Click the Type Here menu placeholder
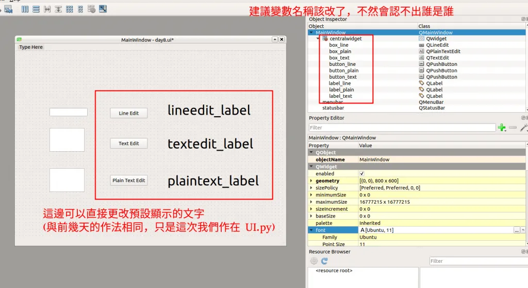The image size is (528, 288). tap(31, 47)
